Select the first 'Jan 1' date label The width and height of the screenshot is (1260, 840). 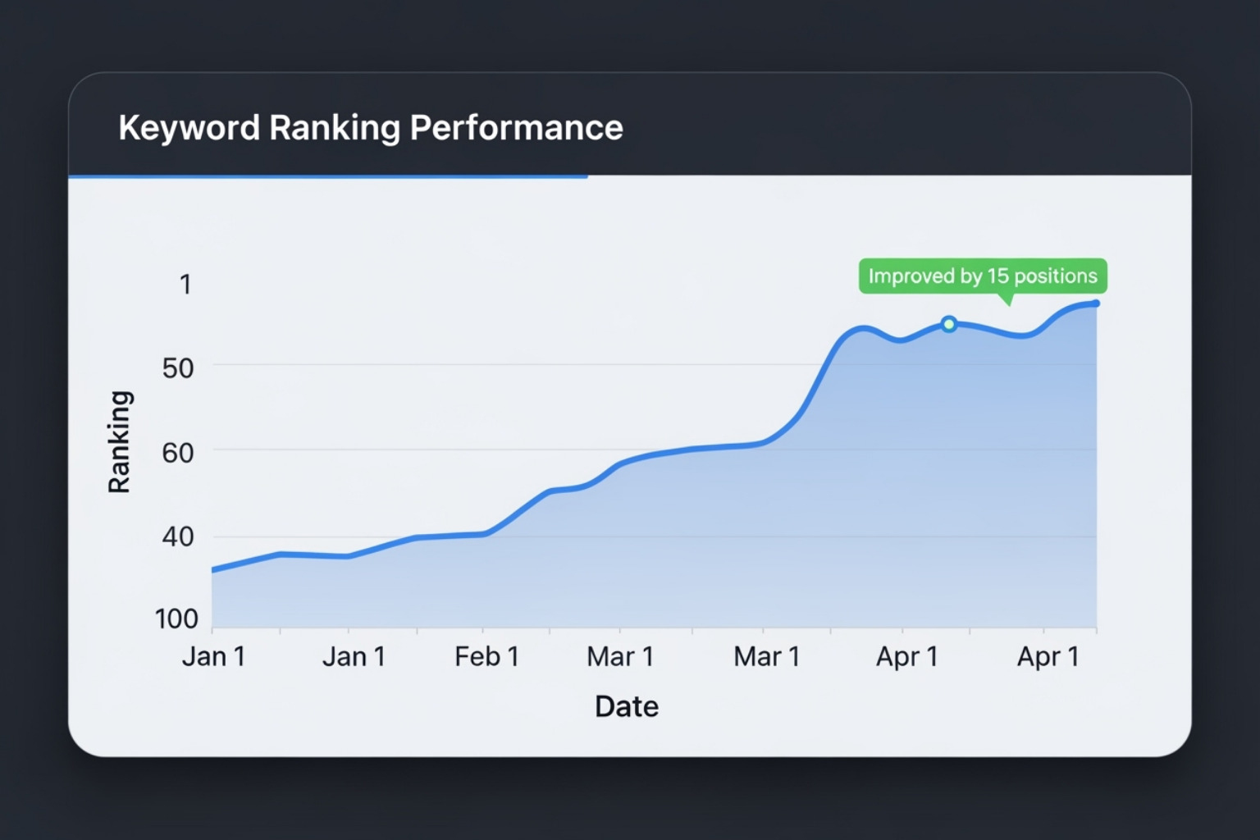[214, 656]
